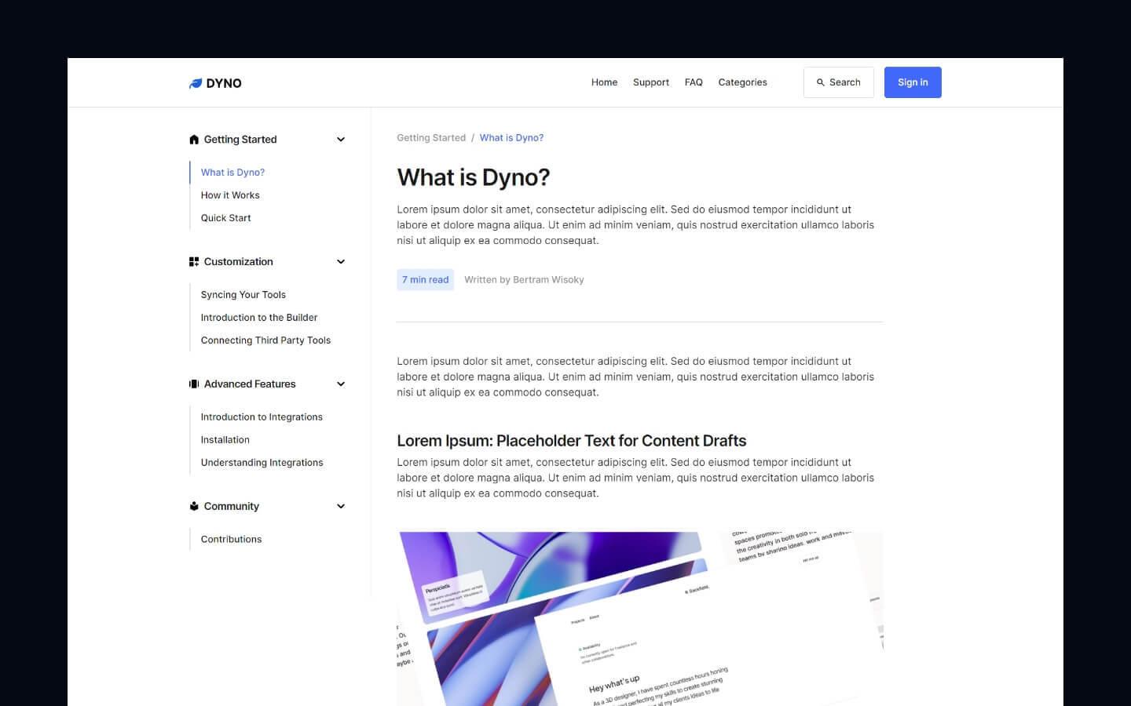The width and height of the screenshot is (1131, 706).
Task: Switch to the Categories navigation item
Action: tap(742, 82)
